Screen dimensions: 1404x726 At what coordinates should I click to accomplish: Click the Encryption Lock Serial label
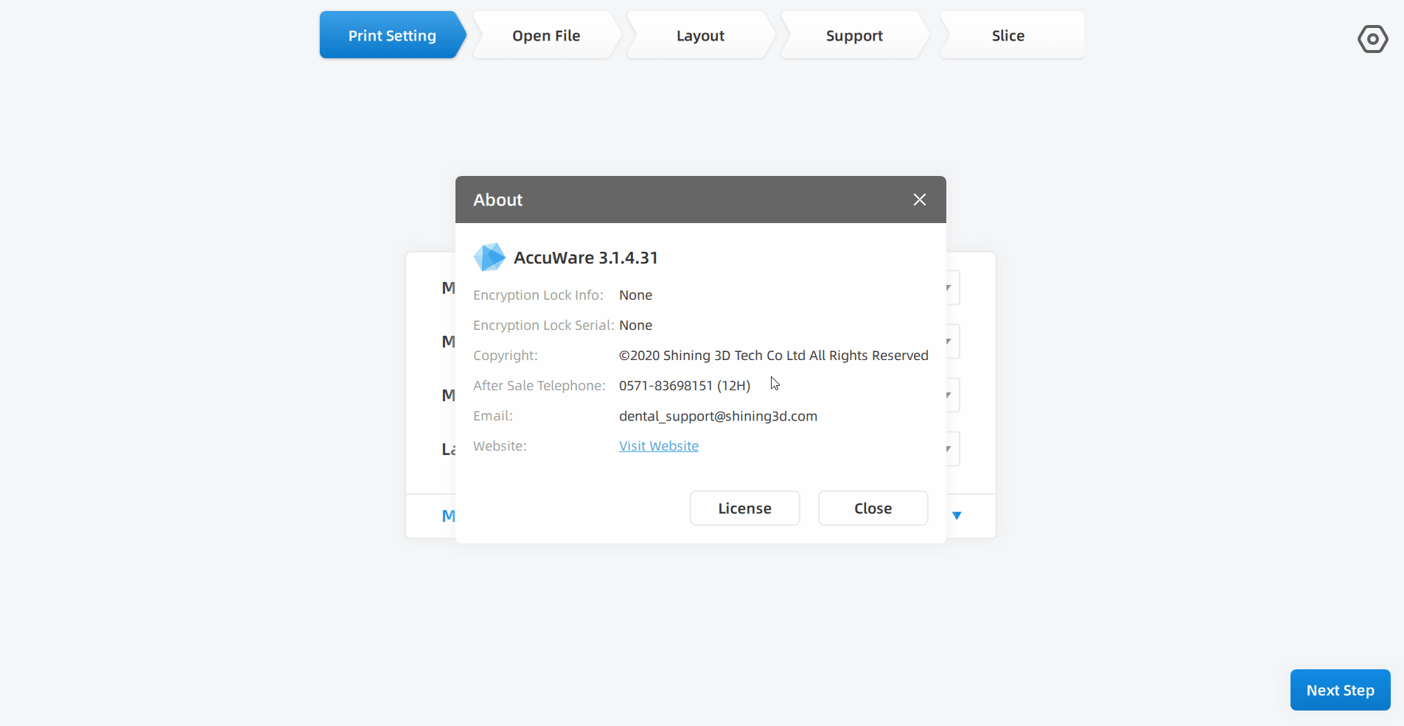543,325
